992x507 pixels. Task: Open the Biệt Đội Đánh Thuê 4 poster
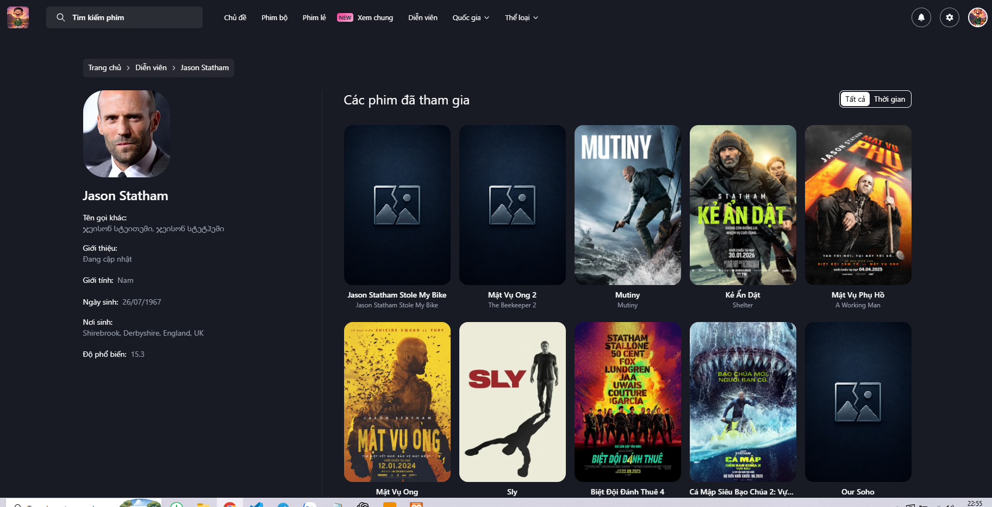tap(628, 402)
